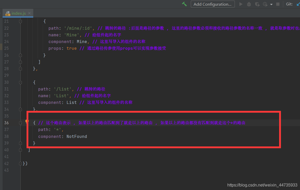Collapse the wildcard route block at line 36

click(x=20, y=123)
